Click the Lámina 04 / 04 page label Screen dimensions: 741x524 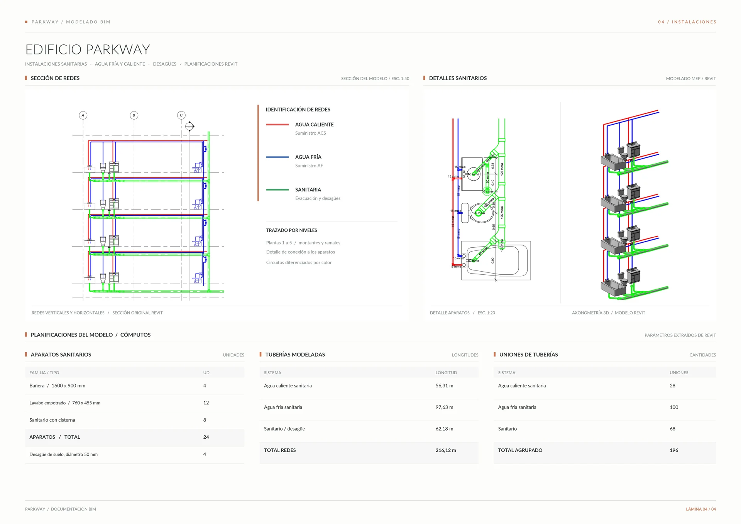pyautogui.click(x=701, y=509)
